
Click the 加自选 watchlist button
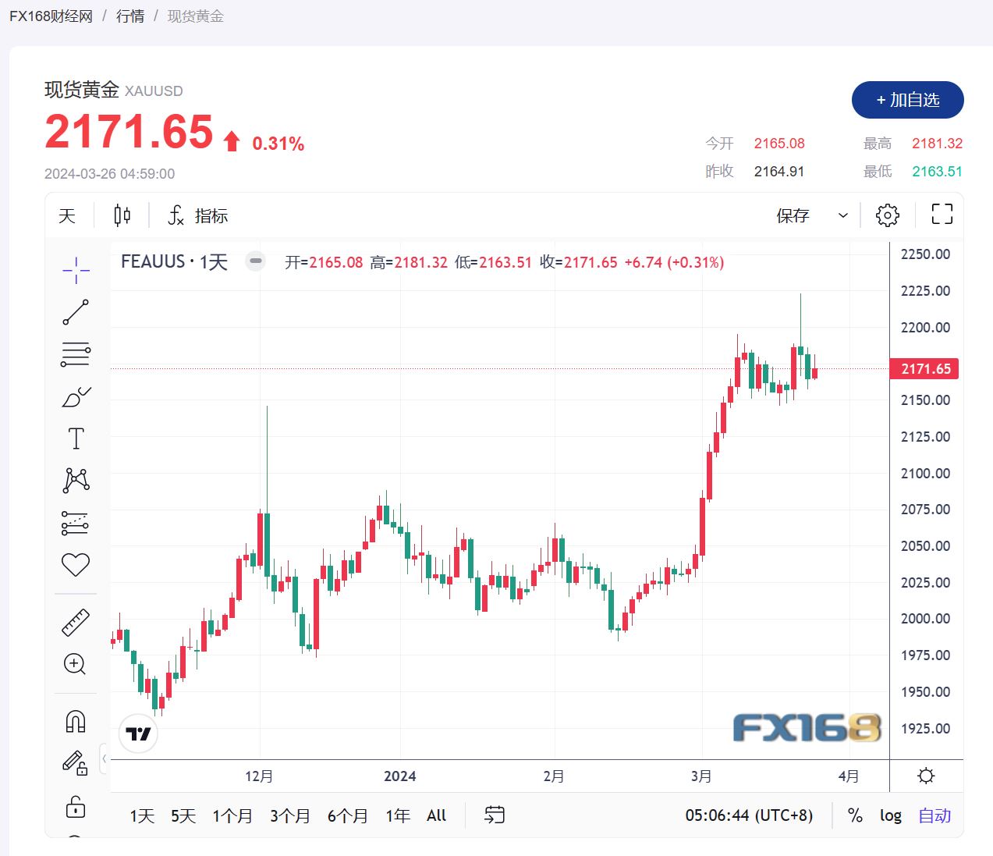[x=906, y=100]
